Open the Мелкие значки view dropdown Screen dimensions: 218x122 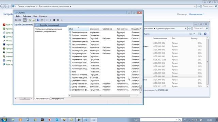click(197, 14)
